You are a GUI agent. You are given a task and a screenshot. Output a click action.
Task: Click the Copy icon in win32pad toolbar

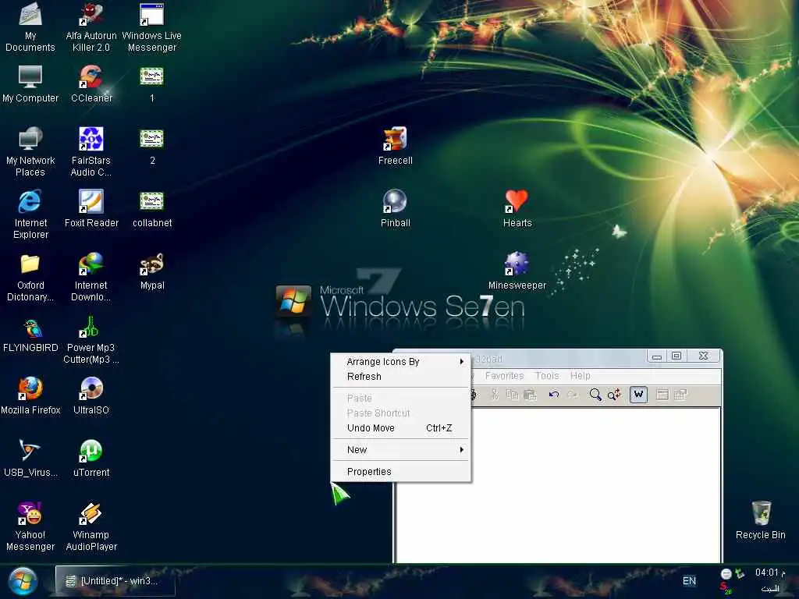tap(512, 395)
